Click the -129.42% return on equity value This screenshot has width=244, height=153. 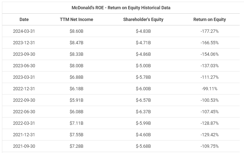[209, 135]
